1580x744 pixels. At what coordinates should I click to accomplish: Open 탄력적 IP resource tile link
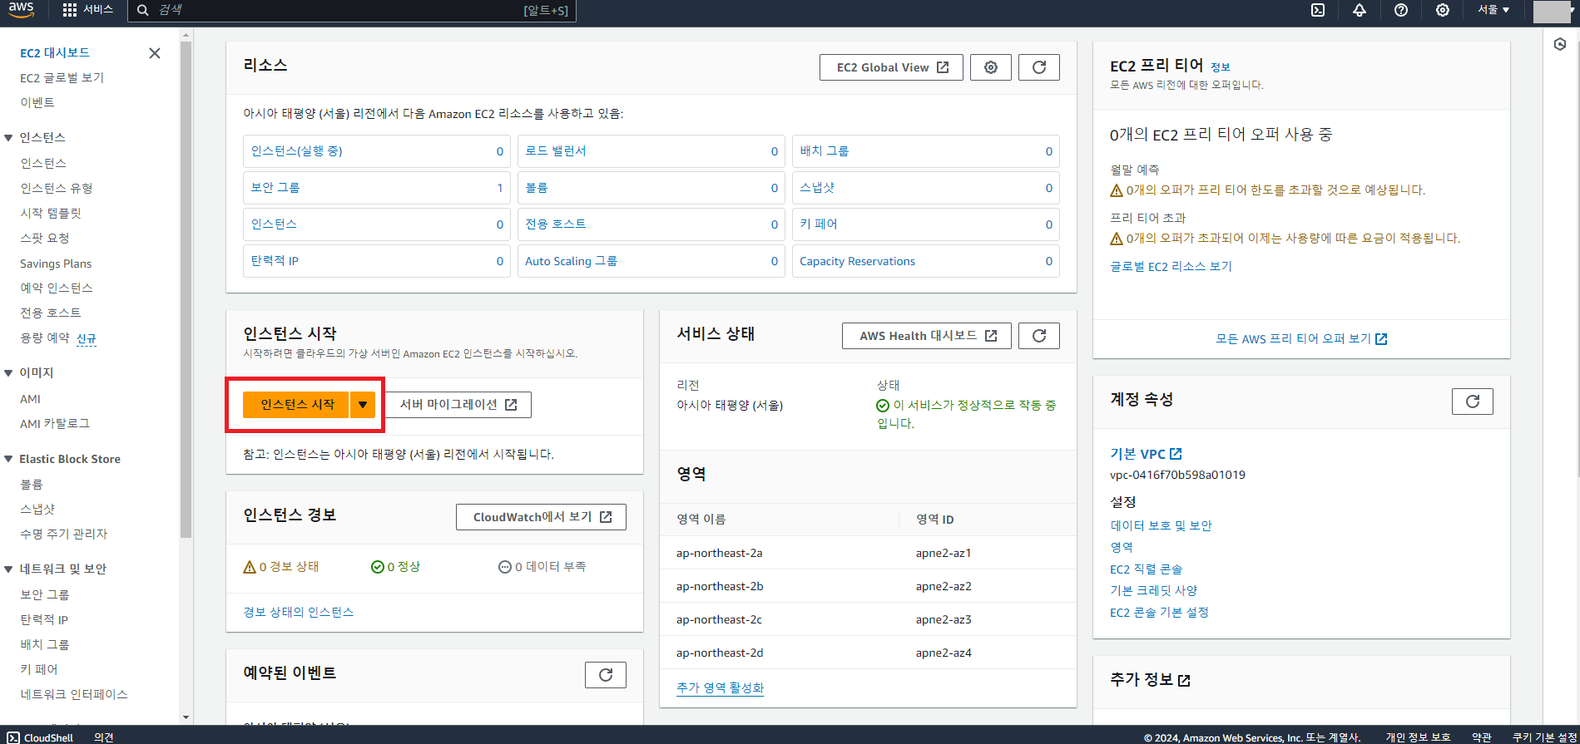tap(275, 261)
